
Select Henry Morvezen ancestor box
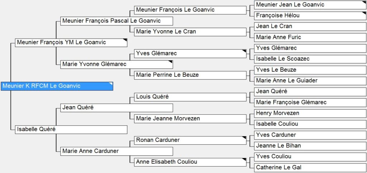310,113
